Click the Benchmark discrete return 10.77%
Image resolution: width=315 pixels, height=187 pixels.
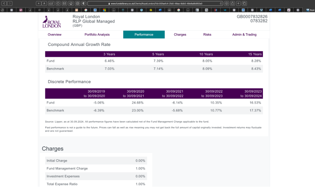click(216, 110)
